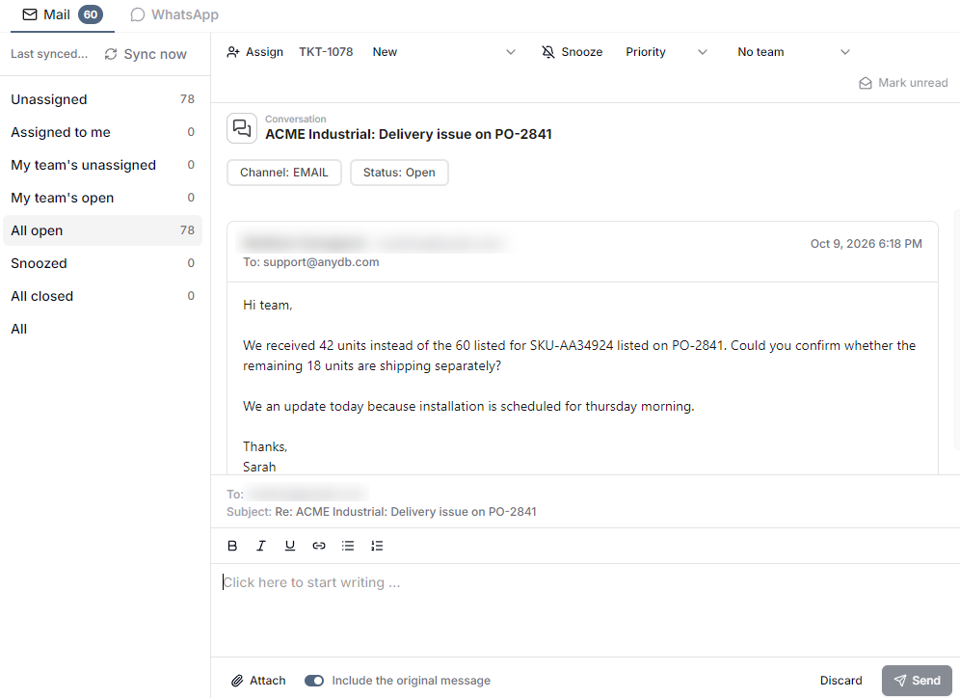Open the New status dropdown
Image resolution: width=960 pixels, height=698 pixels.
click(443, 52)
